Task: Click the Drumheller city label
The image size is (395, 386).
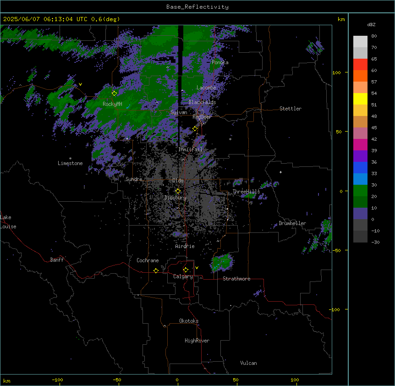Action: [x=292, y=223]
